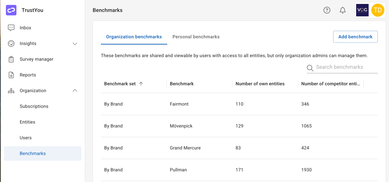The image size is (389, 182).
Task: Select the Pullman benchmark cell
Action: pos(178,170)
